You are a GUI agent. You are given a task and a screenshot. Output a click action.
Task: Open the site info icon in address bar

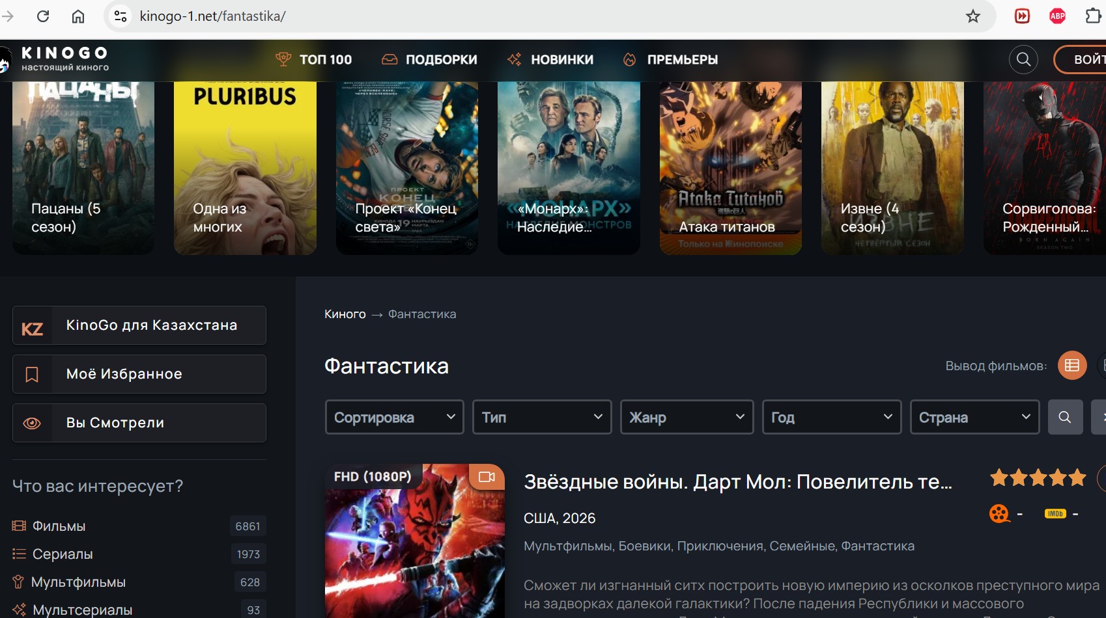(121, 16)
